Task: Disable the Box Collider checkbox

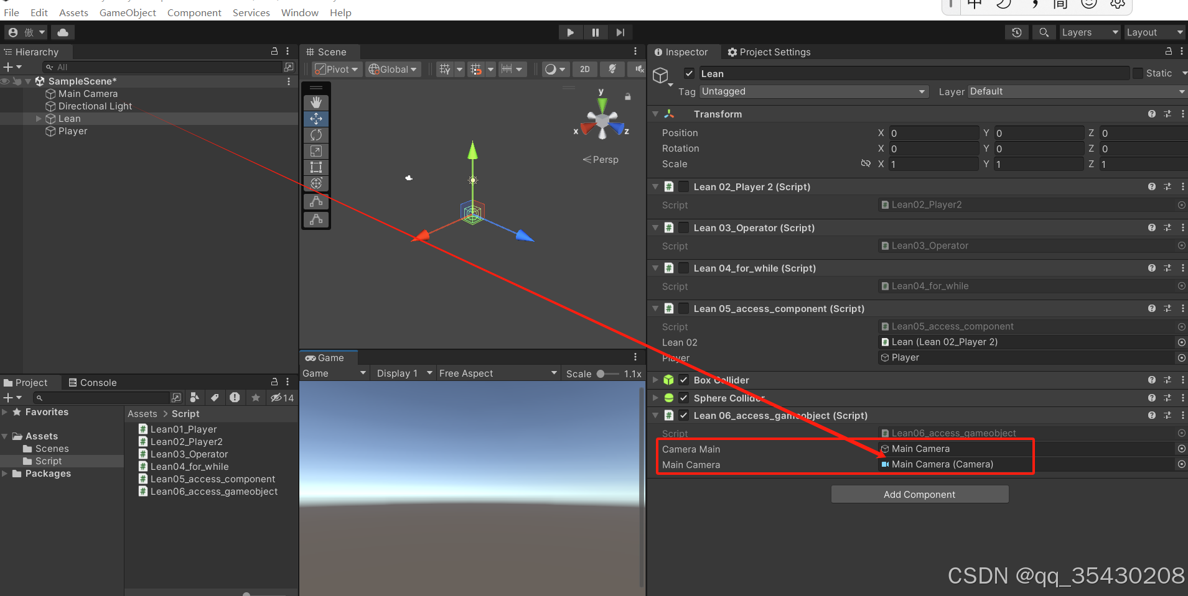Action: click(684, 380)
